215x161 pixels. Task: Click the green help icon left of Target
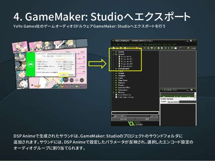[188, 48]
